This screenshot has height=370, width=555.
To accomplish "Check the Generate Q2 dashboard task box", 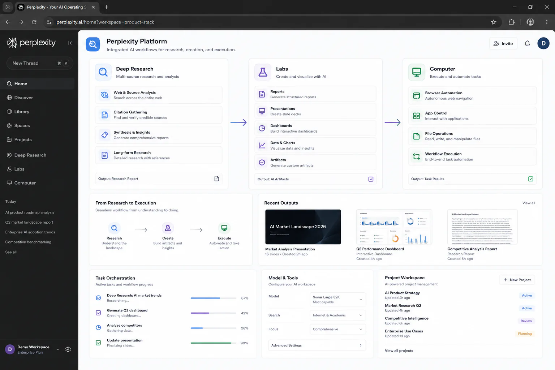I will (98, 313).
